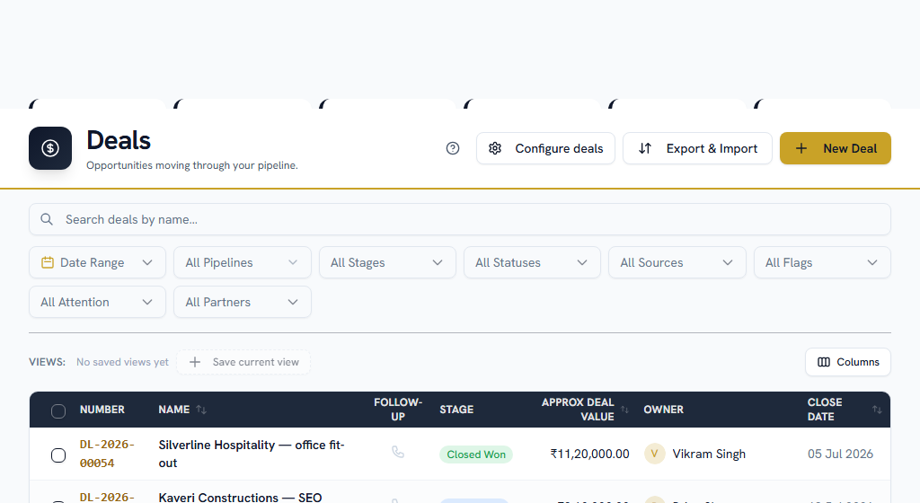920x503 pixels.
Task: Open Silverline Hospitality — office fit-out deal
Action: coord(252,454)
